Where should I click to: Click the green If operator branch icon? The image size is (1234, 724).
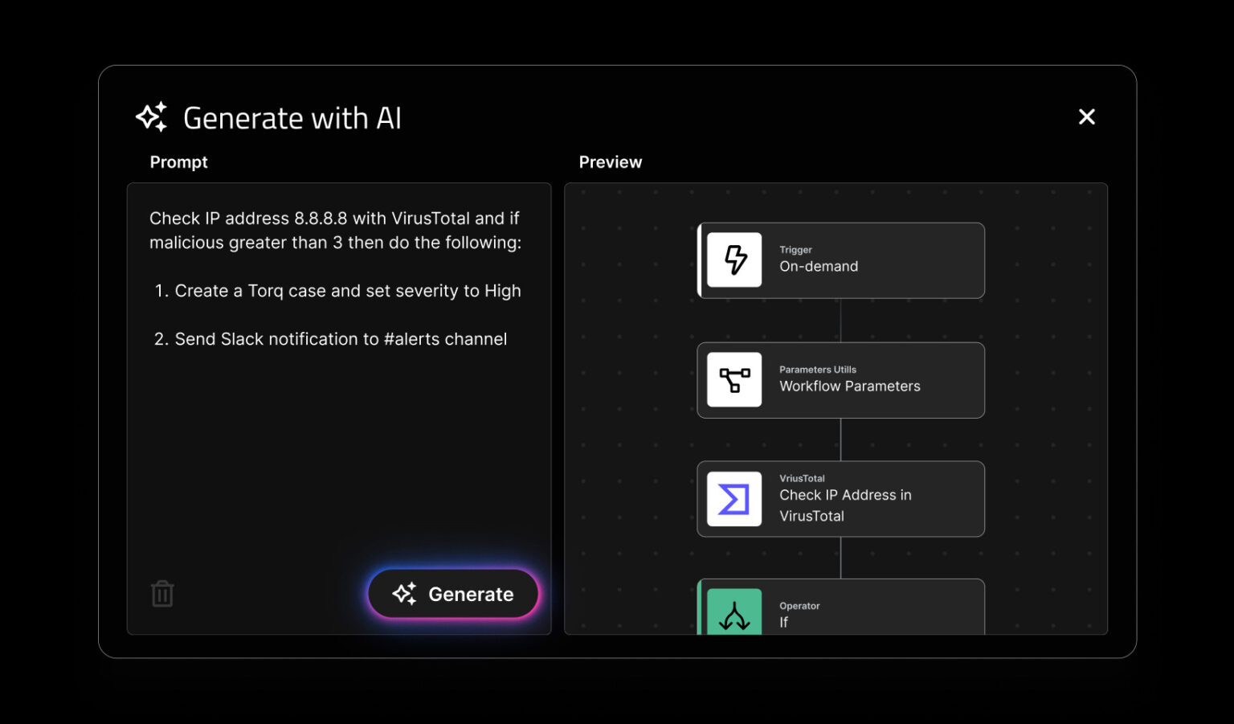tap(733, 615)
